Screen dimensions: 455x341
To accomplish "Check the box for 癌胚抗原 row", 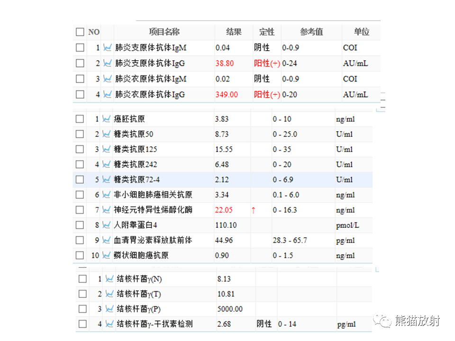I will [80, 119].
